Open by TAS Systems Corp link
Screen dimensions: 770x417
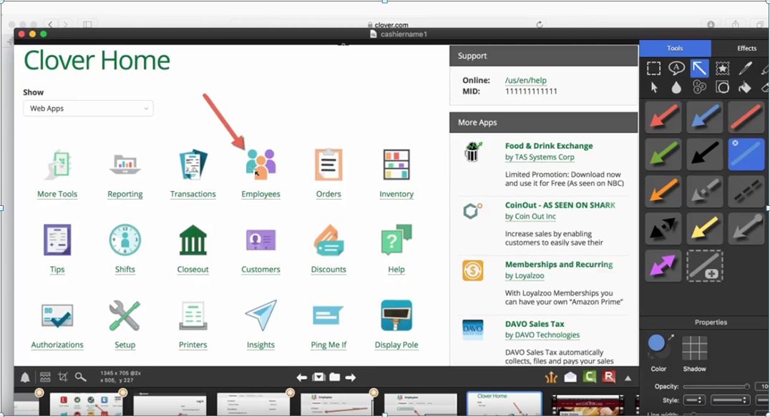[x=540, y=157]
